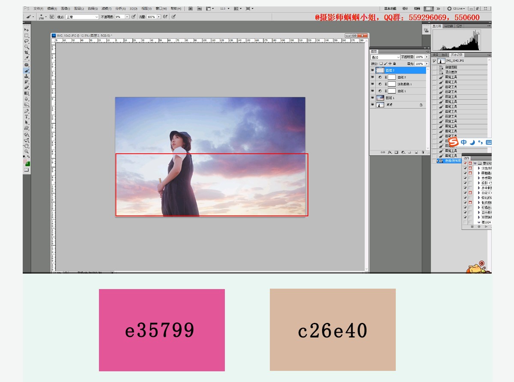Click Sogou input method S icon
This screenshot has width=514, height=382.
[453, 142]
